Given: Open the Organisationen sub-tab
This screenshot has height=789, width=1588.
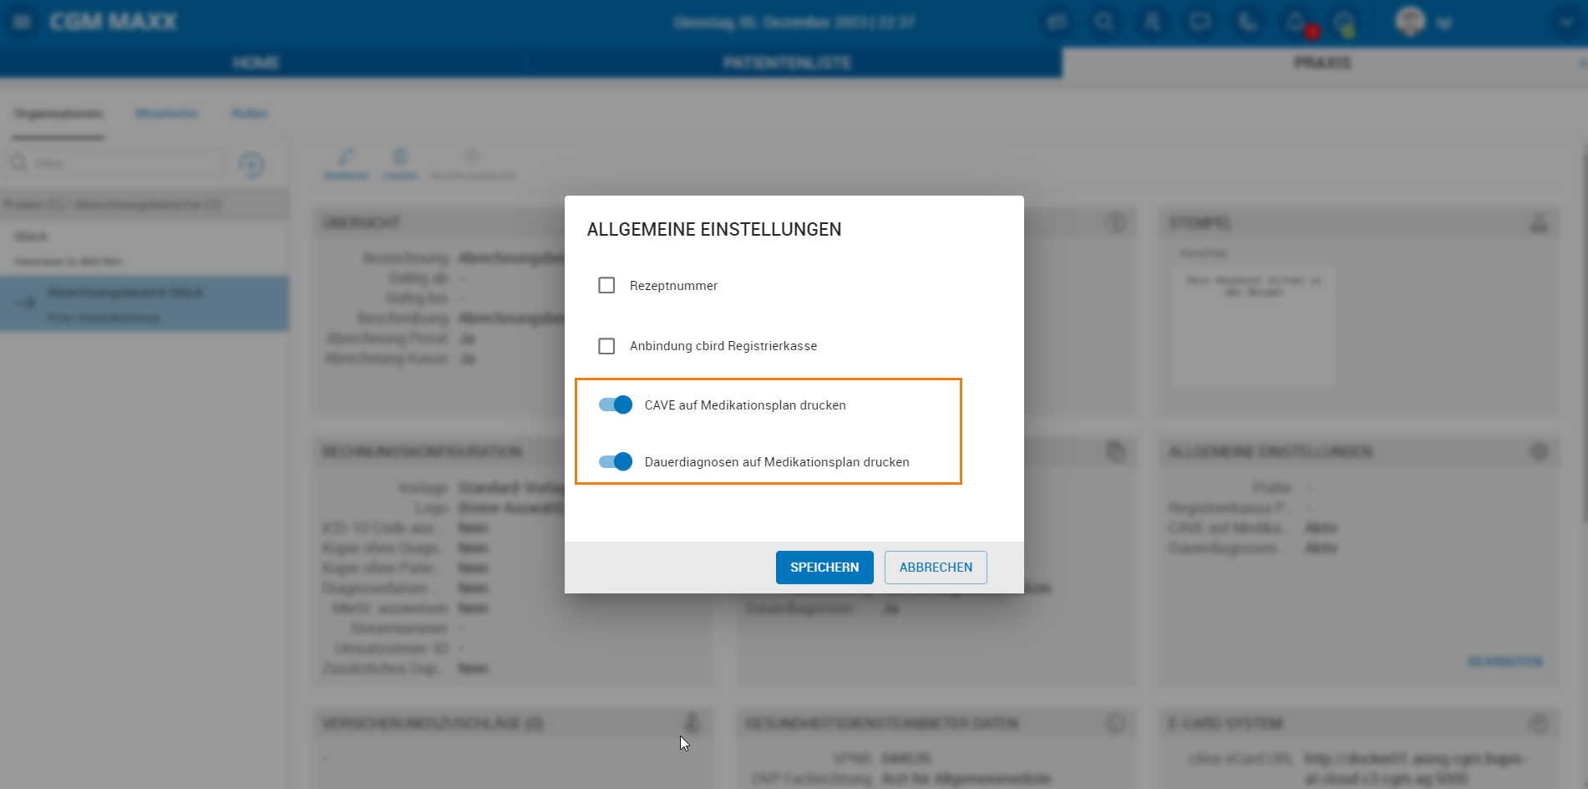Looking at the screenshot, I should click(x=58, y=114).
